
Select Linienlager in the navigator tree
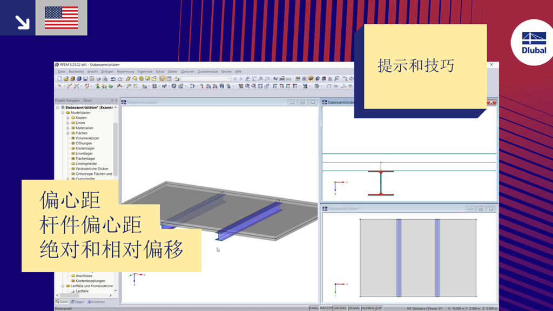click(x=84, y=153)
